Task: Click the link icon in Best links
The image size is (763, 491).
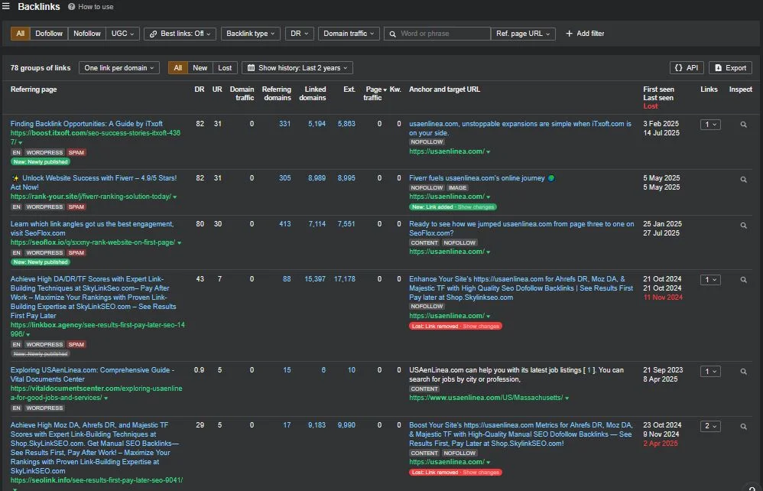Action: [153, 34]
